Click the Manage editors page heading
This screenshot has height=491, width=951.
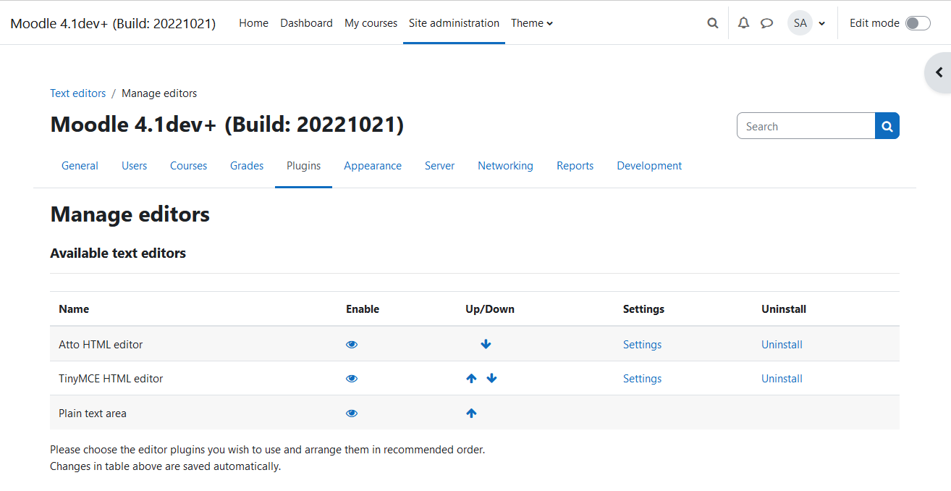[130, 214]
